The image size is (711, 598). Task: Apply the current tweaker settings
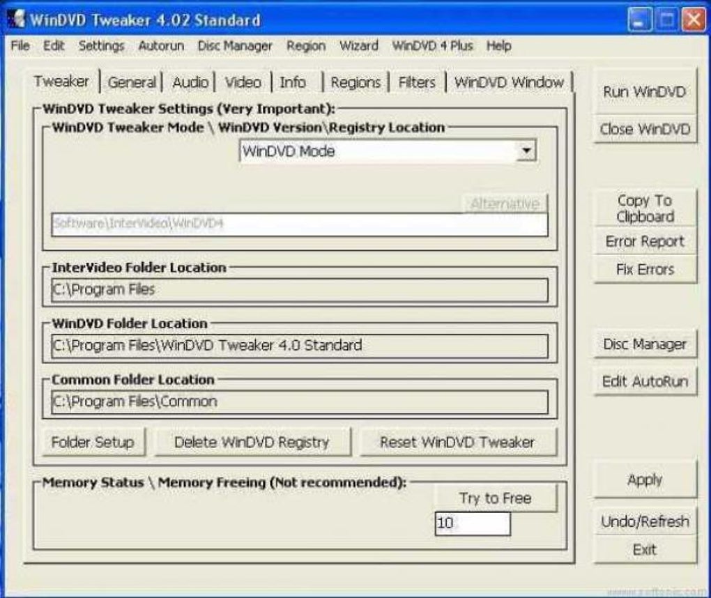645,480
